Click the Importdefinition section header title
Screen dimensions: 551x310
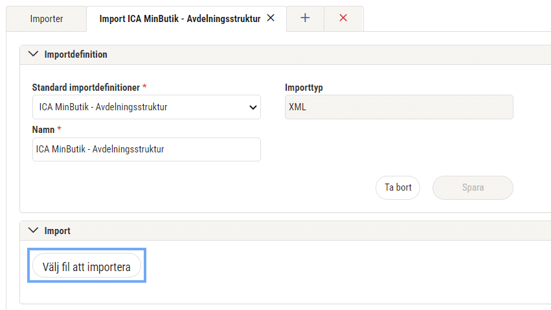point(76,54)
